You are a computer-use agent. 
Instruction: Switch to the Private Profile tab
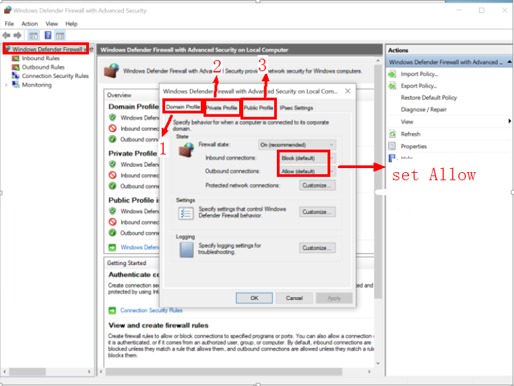coord(222,108)
